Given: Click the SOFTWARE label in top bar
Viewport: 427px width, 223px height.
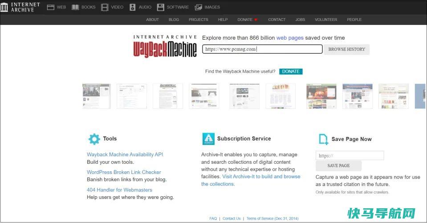Looking at the screenshot, I should [x=178, y=7].
